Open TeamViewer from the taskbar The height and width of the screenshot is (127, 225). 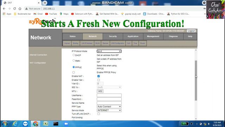click(x=25, y=124)
